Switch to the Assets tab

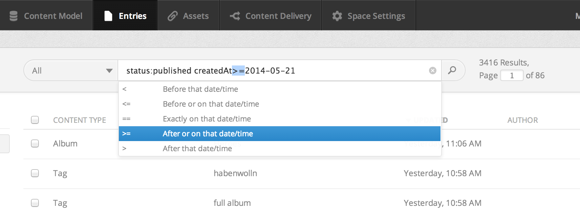tap(188, 16)
